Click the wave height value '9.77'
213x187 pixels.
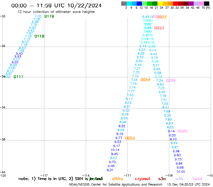(119, 138)
